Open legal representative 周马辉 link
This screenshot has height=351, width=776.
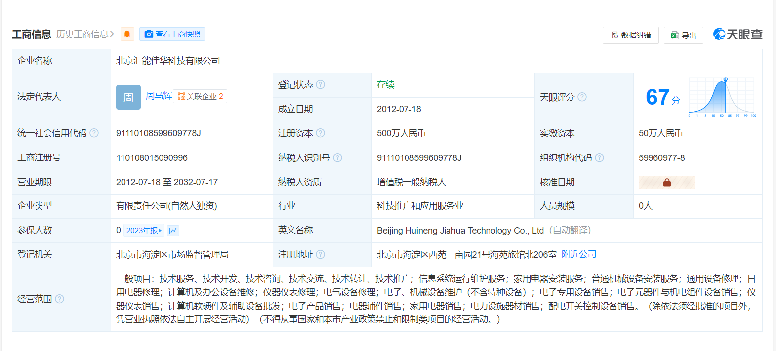[159, 96]
